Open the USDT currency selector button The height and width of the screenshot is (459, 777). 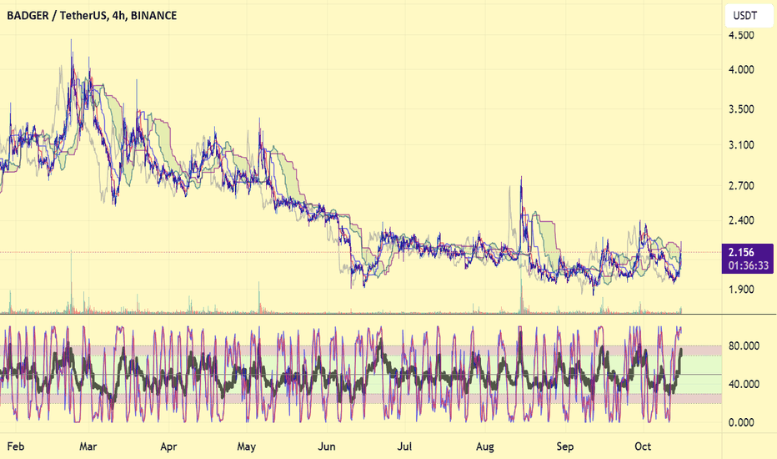[749, 16]
